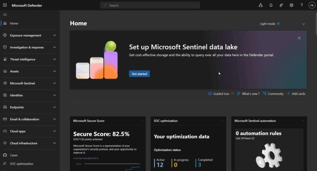
Task: Collapse the Home header chevron at top right
Action: point(303,24)
